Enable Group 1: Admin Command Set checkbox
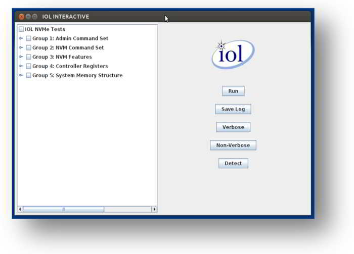Image resolution: width=354 pixels, height=254 pixels. tap(28, 38)
